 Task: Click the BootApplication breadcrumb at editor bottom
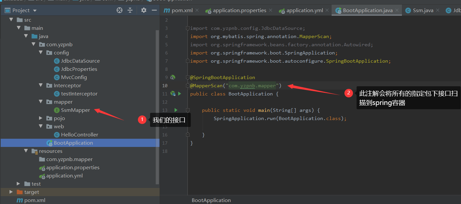click(x=211, y=200)
